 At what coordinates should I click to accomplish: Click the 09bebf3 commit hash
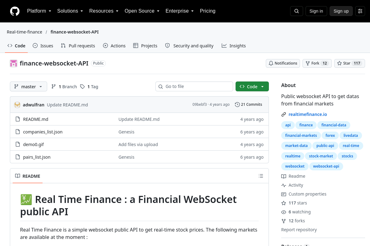(x=199, y=105)
